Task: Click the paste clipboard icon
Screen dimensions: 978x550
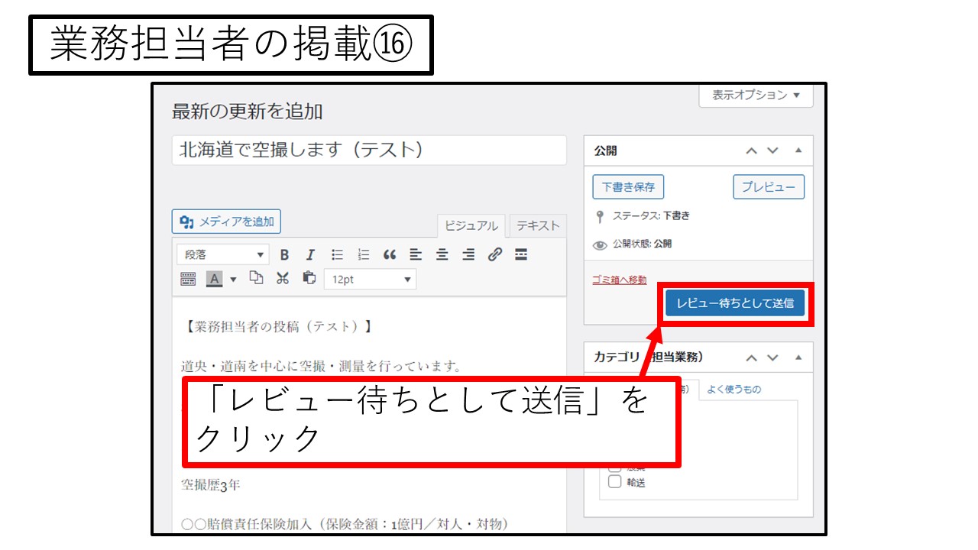Action: (309, 278)
